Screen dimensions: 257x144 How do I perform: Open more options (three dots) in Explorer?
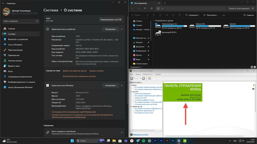tap(224, 15)
